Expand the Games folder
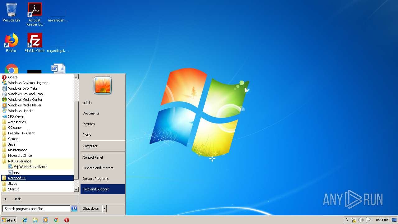Viewport: 398px width, 224px height. pos(37,139)
